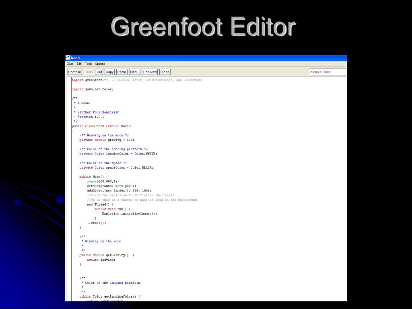This screenshot has height=309, width=412.
Task: Click the 'addObject(new Lander(), 326, 100);' line
Action: (x=119, y=190)
